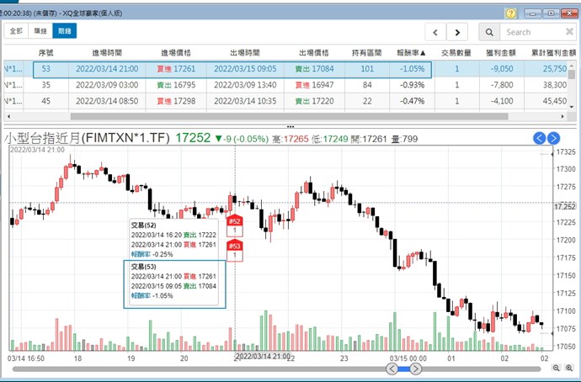Click the yellow help question mark icon
The image size is (581, 382).
510,13
